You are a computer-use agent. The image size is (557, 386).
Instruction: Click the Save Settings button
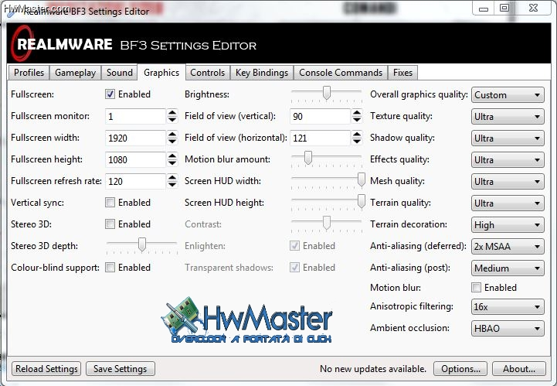click(120, 369)
